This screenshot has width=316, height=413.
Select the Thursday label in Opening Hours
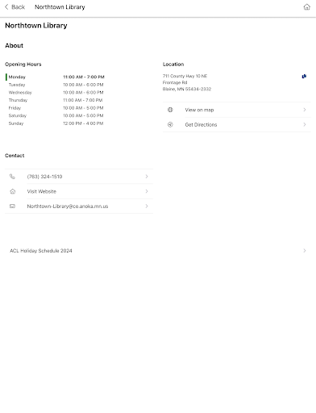pyautogui.click(x=18, y=100)
